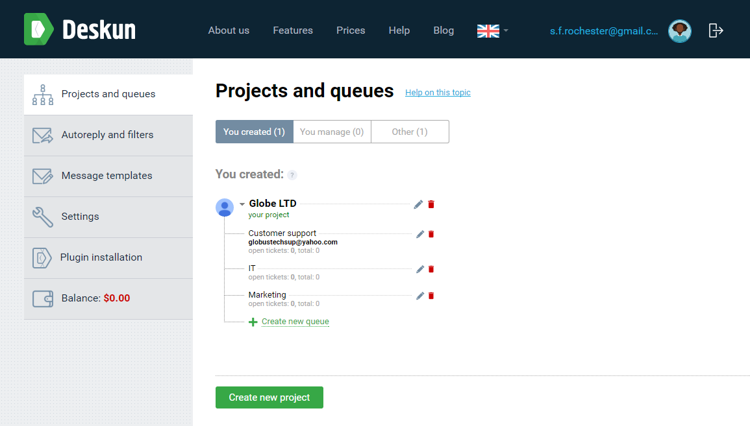
Task: Delete the Marketing queue trash icon
Action: (x=431, y=296)
